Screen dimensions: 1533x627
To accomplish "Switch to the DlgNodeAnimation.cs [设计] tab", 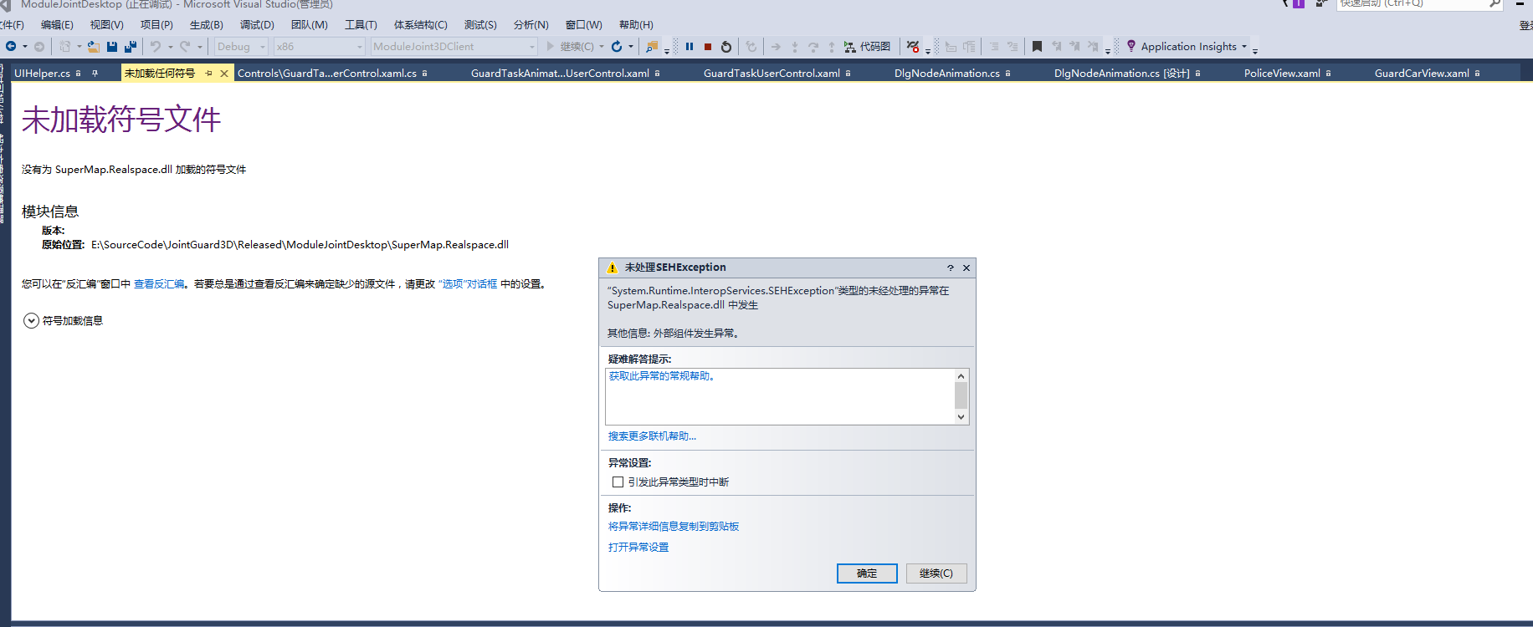I will pyautogui.click(x=1121, y=74).
